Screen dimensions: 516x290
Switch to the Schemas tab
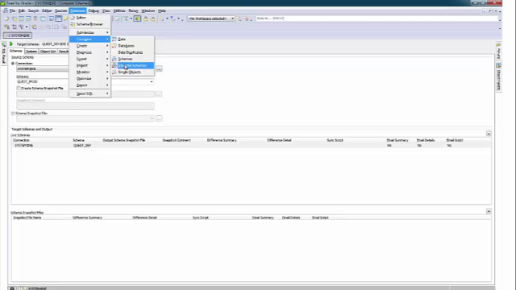click(x=15, y=51)
